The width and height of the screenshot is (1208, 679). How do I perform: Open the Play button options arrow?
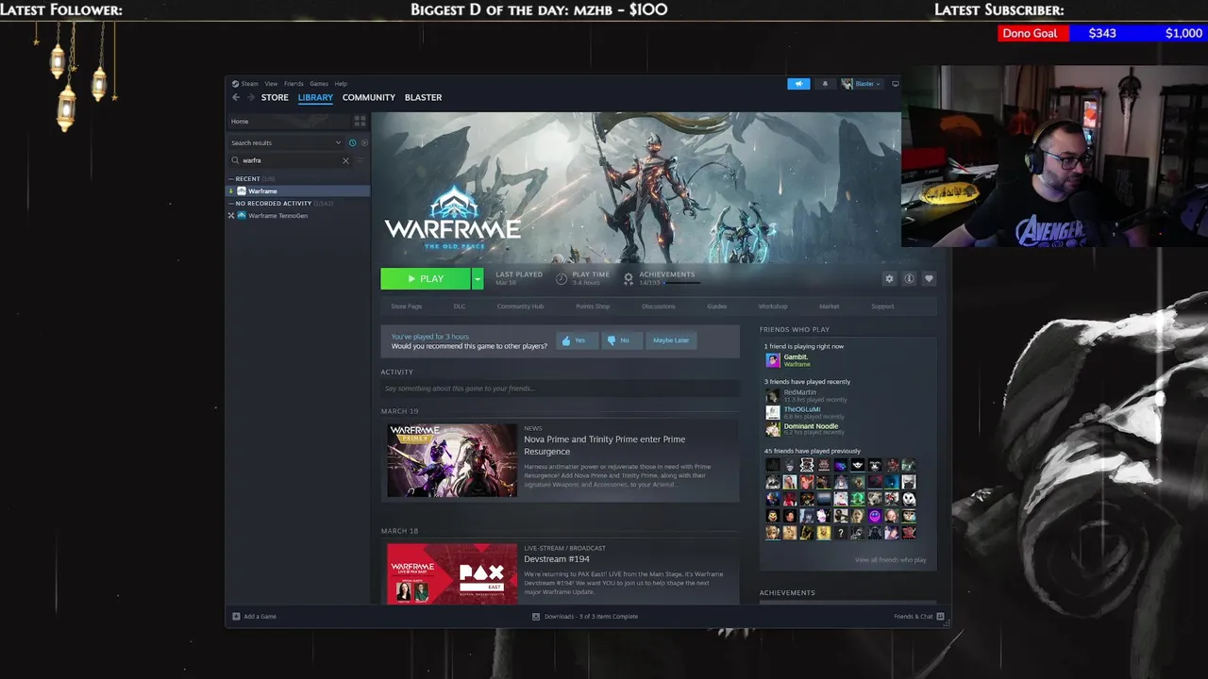click(478, 278)
